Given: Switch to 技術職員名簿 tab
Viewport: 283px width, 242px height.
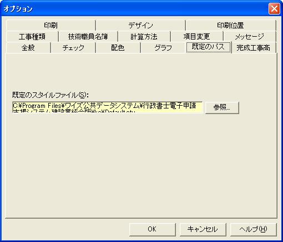Looking at the screenshot, I should (x=88, y=36).
